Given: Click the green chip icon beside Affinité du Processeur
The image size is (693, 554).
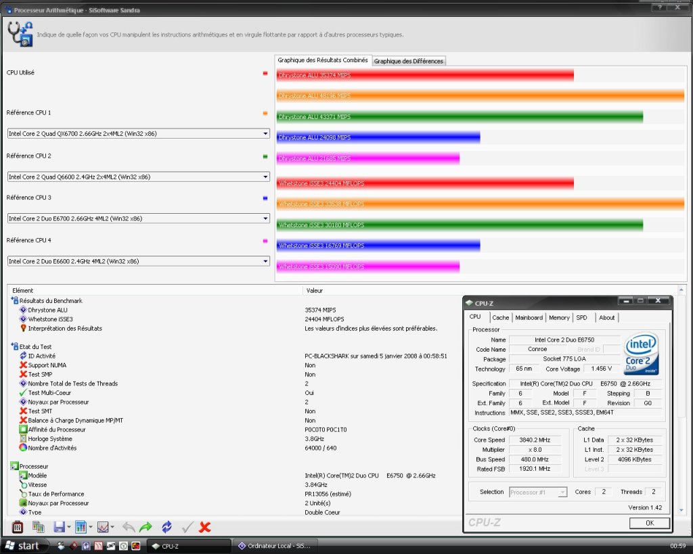Looking at the screenshot, I should click(24, 430).
